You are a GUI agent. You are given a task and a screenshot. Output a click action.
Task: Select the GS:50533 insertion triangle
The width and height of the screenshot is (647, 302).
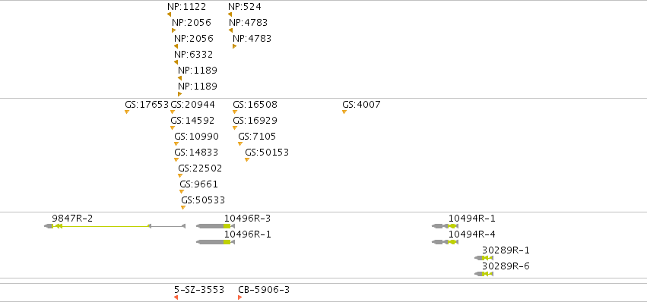(183, 208)
